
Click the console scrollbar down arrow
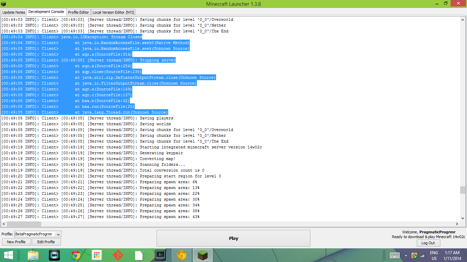point(463,218)
